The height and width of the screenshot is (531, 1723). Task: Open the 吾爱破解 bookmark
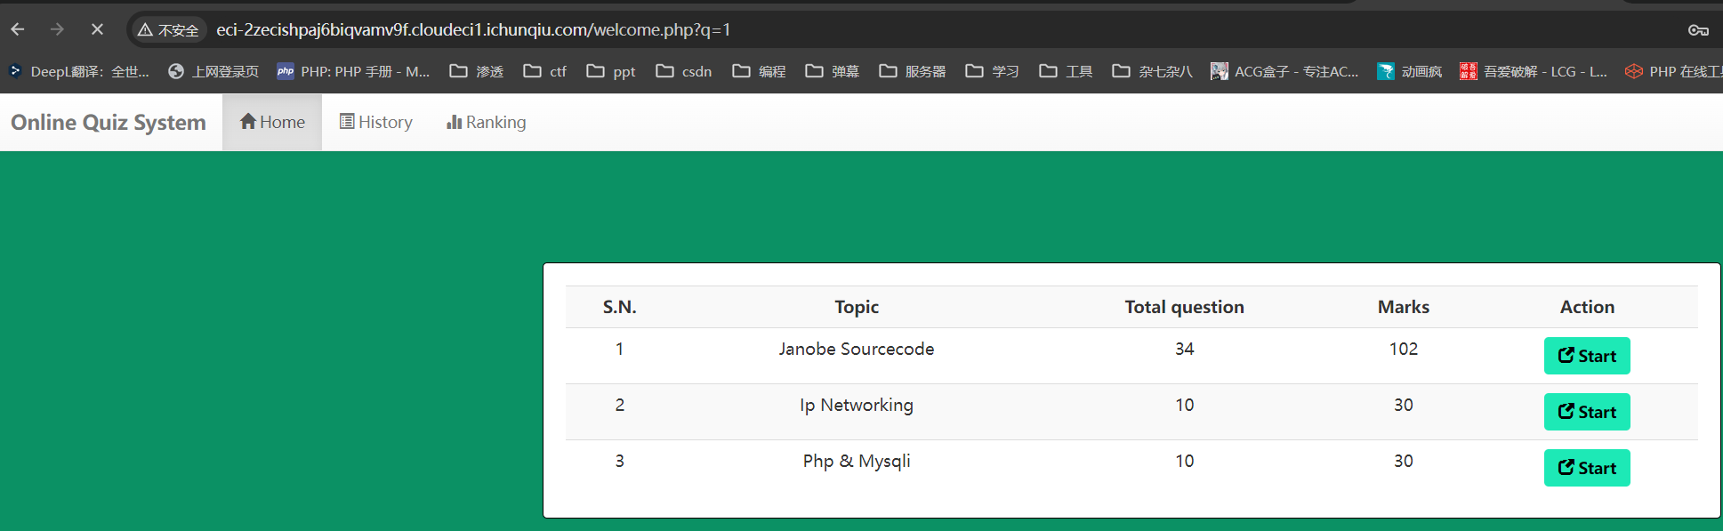(x=1533, y=71)
